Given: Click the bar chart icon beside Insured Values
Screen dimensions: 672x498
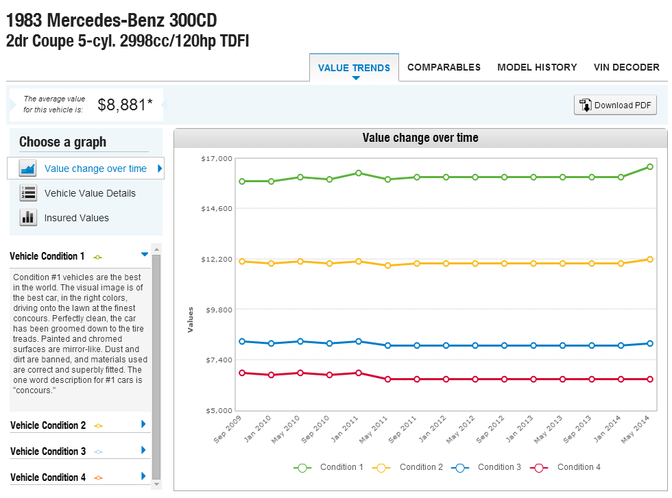Looking at the screenshot, I should 28,218.
